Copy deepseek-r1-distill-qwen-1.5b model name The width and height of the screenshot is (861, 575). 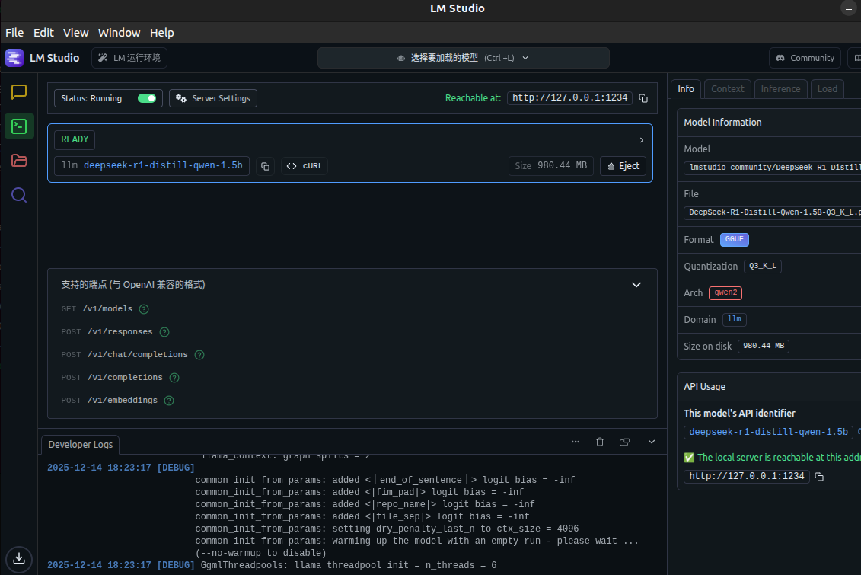click(x=265, y=166)
